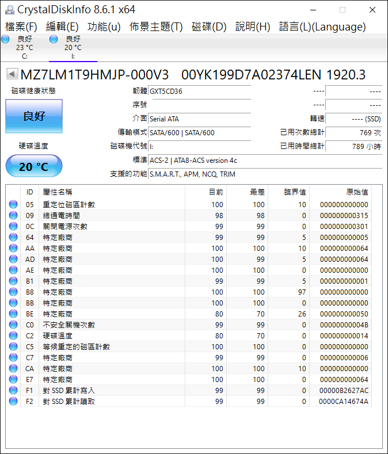388x454 pixels.
Task: Select the 重定位磁區計數 attribute name
Action: tap(69, 204)
